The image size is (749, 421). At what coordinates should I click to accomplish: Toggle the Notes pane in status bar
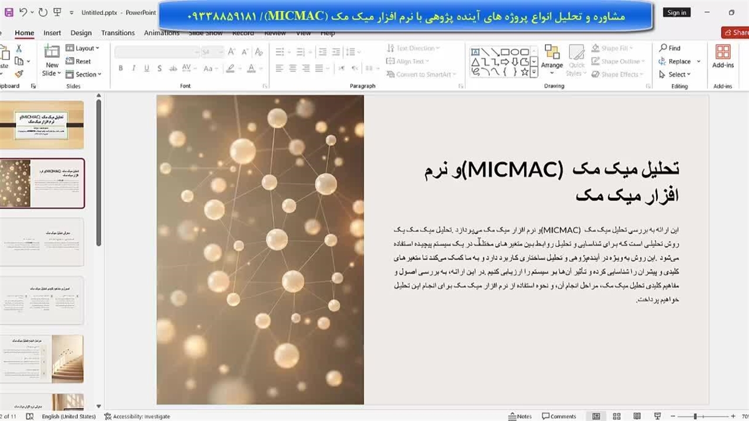click(520, 416)
